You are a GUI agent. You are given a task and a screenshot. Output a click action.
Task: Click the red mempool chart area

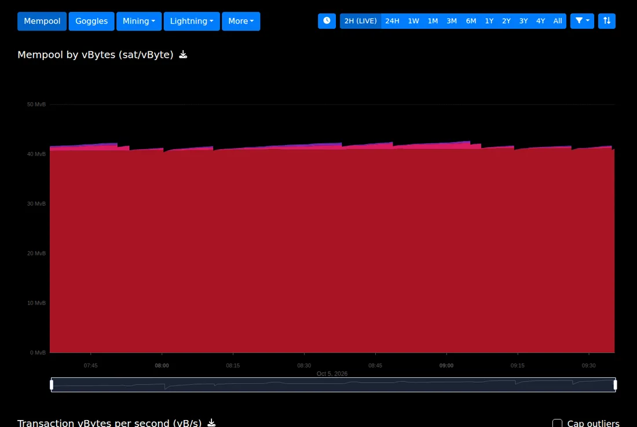point(332,251)
